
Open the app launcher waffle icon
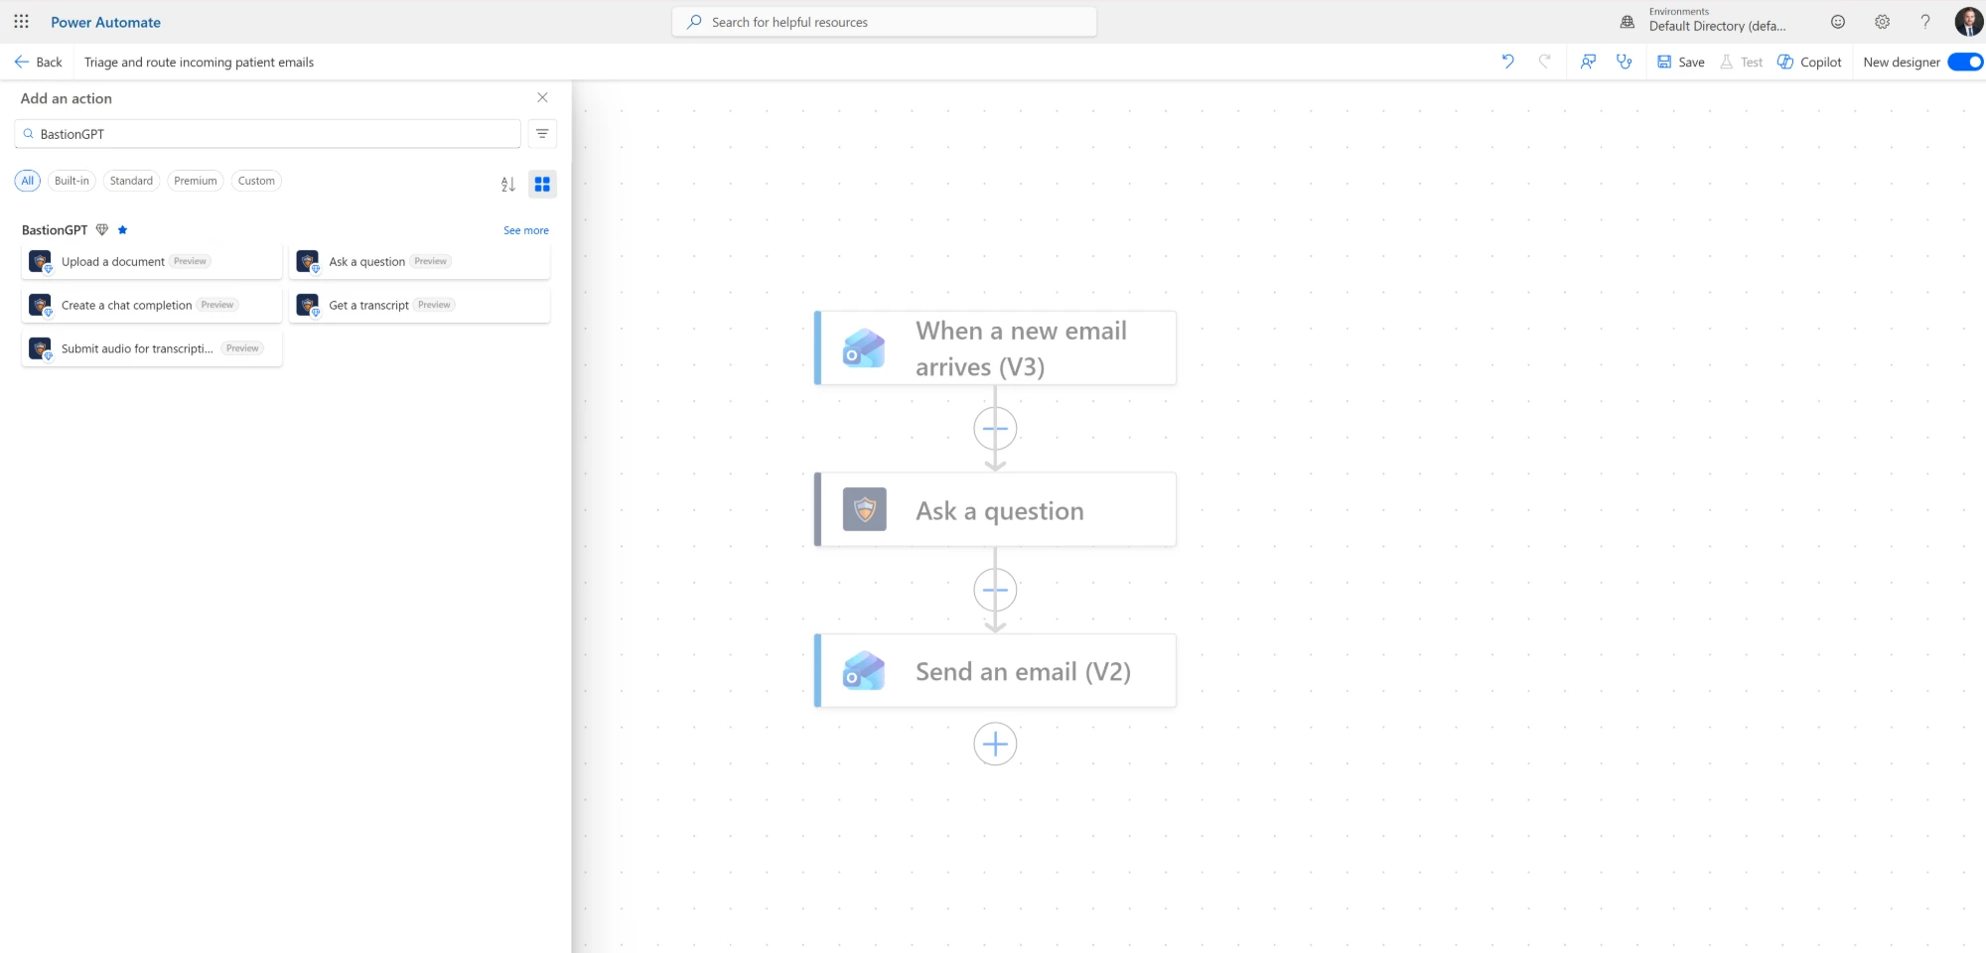point(21,22)
